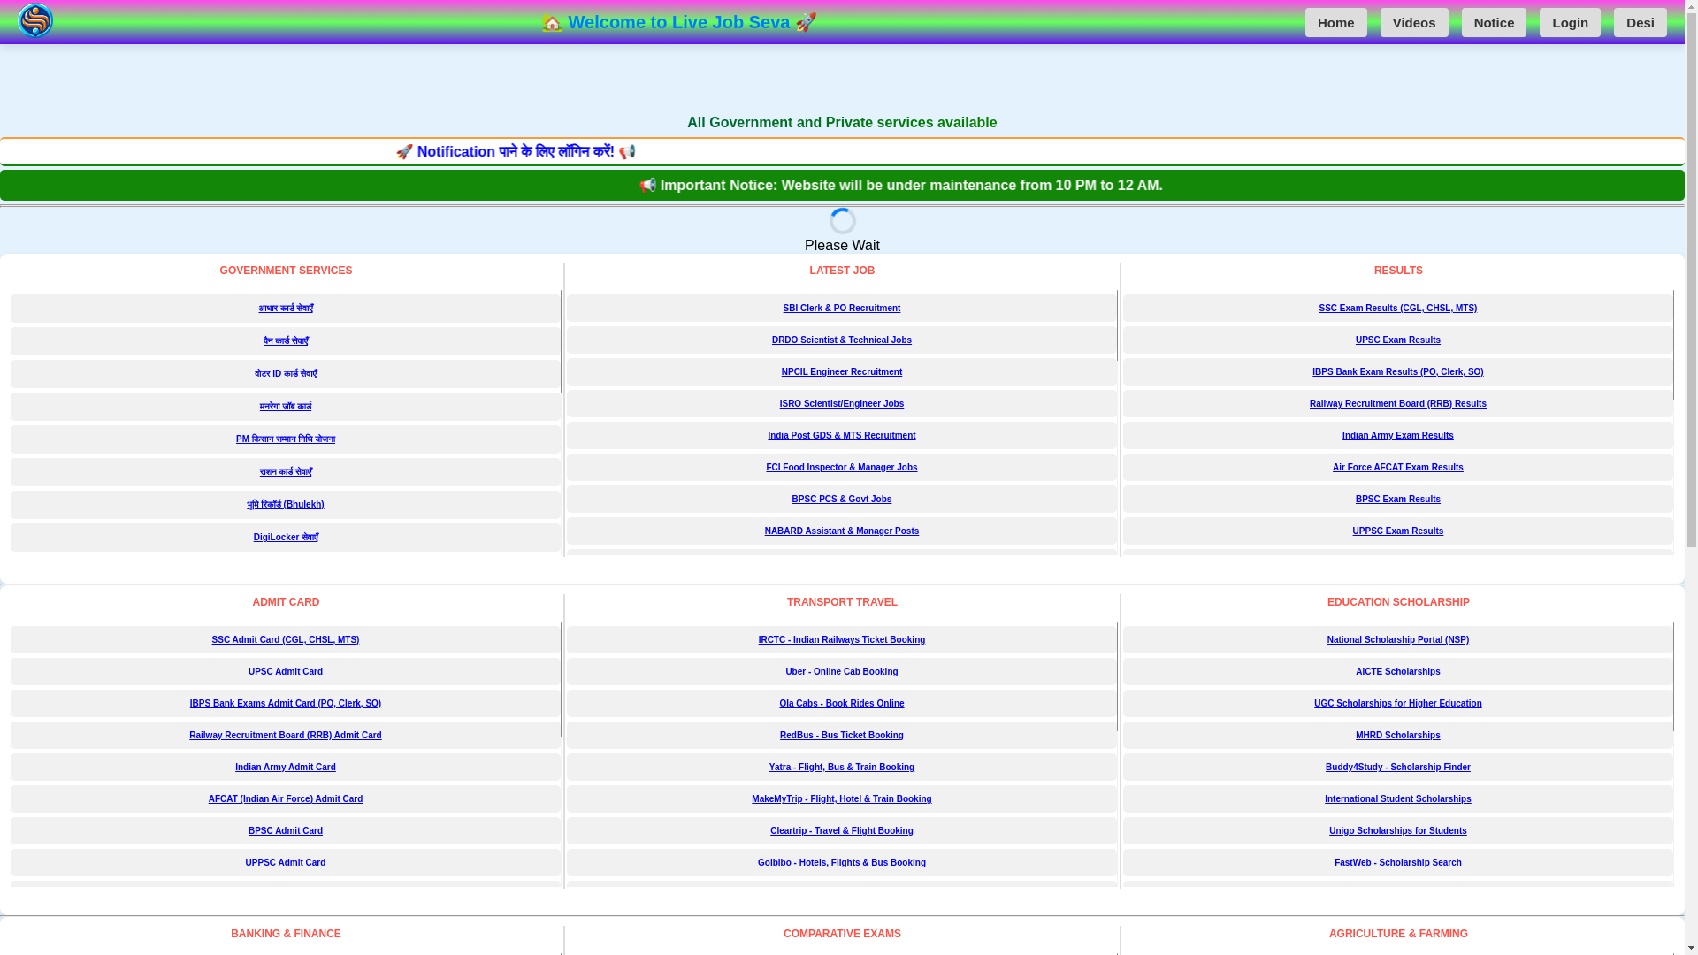
Task: Open ISRO Scientist/Engineer Jobs link
Action: point(841,404)
